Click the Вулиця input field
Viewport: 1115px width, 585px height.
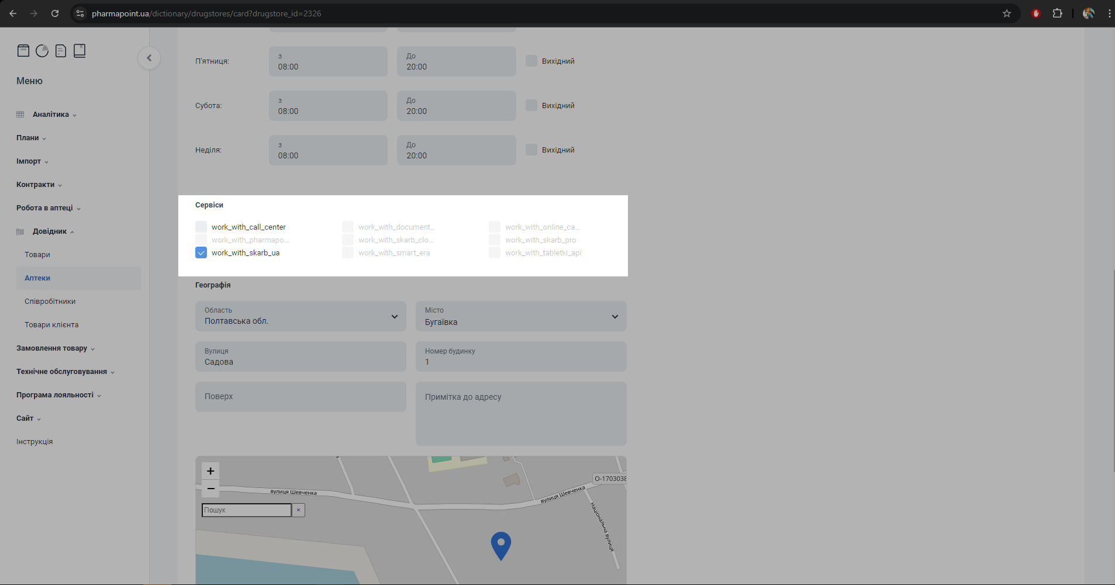point(301,357)
